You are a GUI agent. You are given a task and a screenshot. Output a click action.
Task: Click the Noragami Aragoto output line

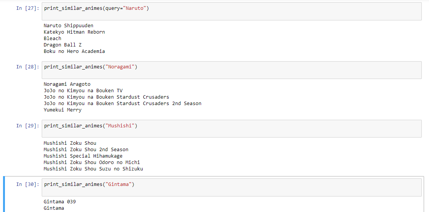click(x=67, y=84)
